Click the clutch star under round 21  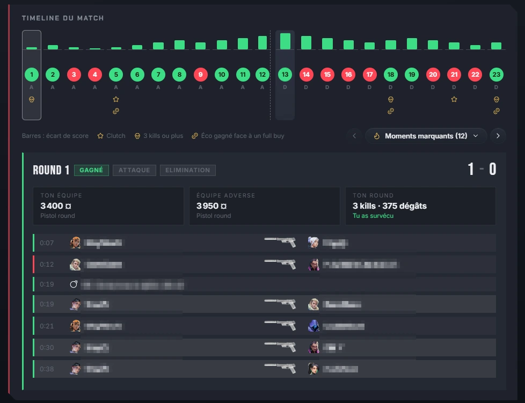click(454, 99)
